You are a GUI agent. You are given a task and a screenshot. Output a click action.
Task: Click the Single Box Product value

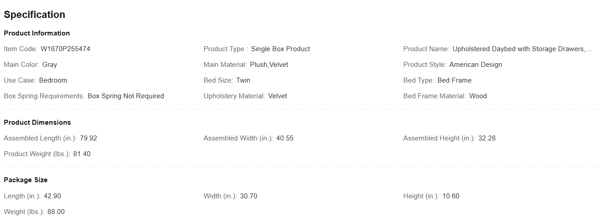click(x=280, y=49)
